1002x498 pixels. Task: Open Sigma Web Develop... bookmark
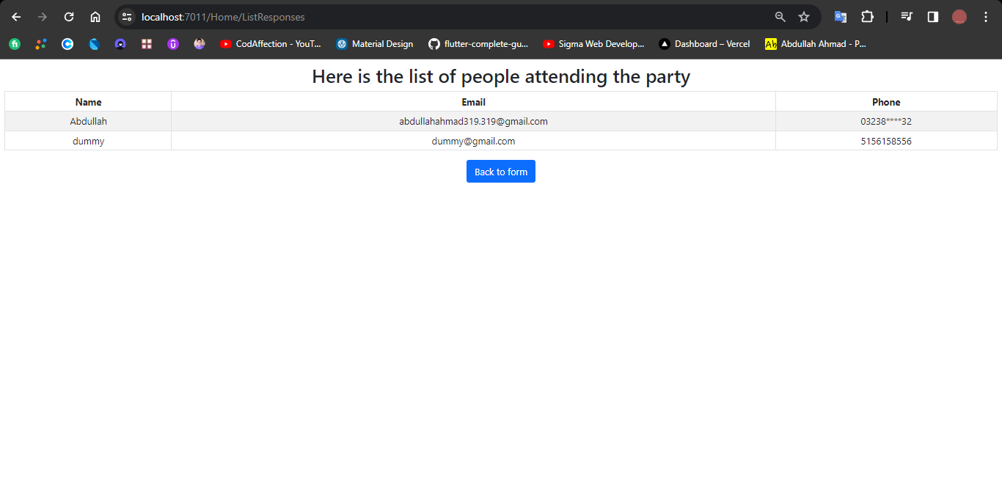point(593,44)
